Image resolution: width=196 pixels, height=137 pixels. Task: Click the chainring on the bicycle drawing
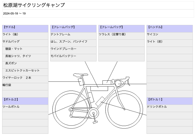[x=93, y=113]
